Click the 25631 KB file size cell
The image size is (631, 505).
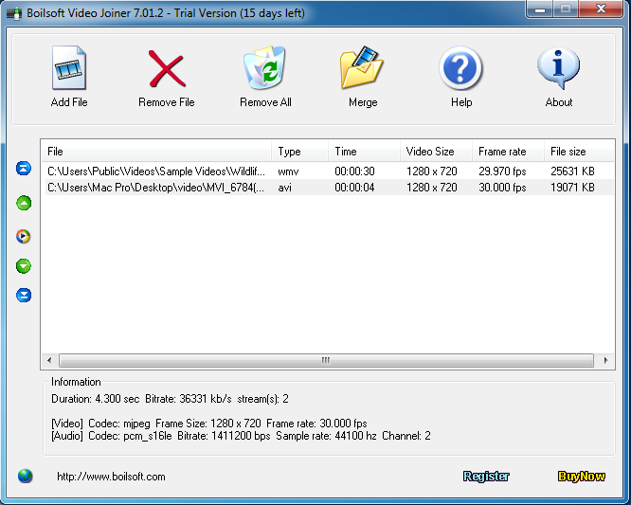[572, 171]
